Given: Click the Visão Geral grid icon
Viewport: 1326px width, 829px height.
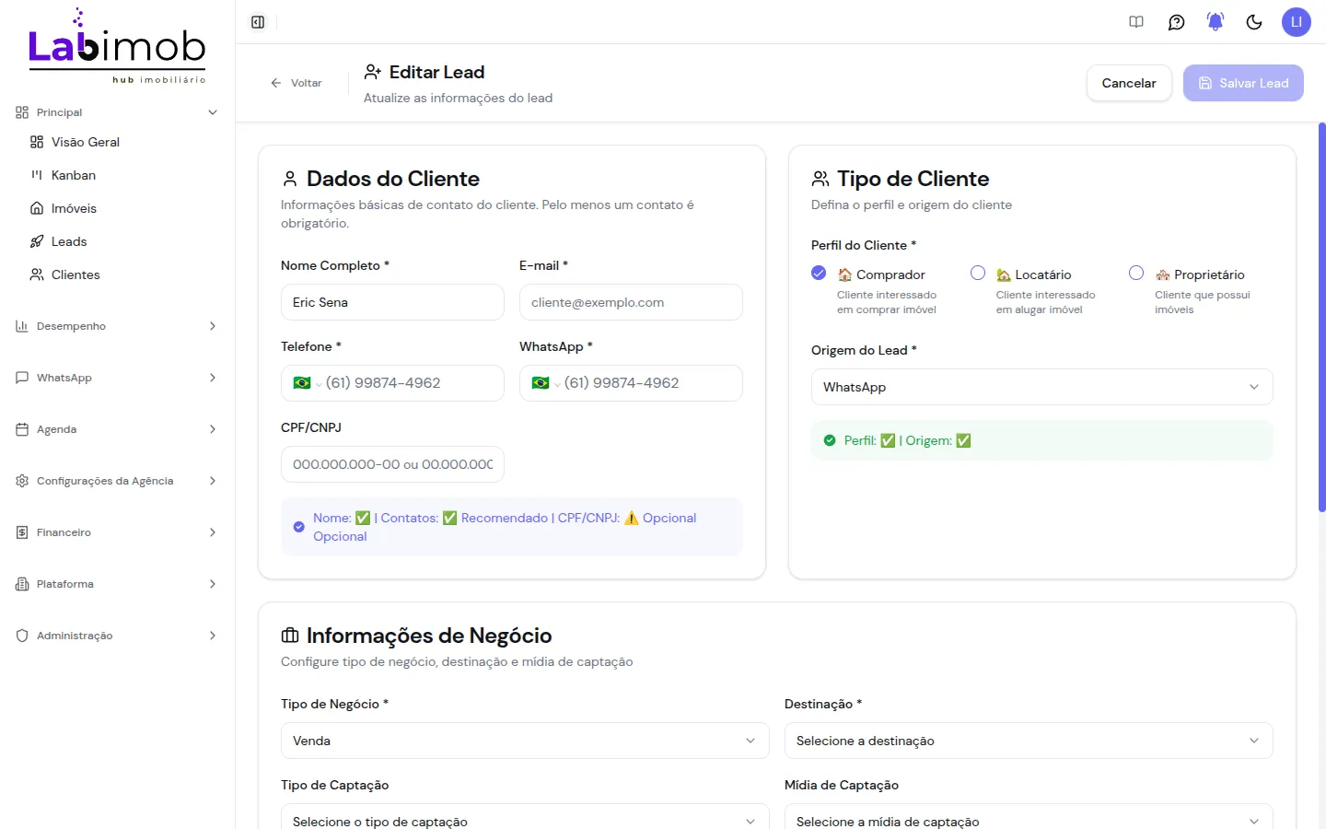Looking at the screenshot, I should 37,142.
